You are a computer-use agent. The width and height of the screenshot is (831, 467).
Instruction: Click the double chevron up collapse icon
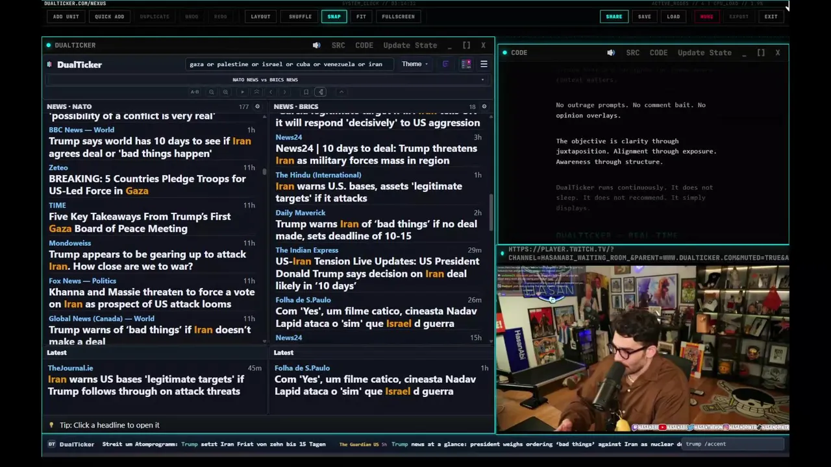click(256, 92)
